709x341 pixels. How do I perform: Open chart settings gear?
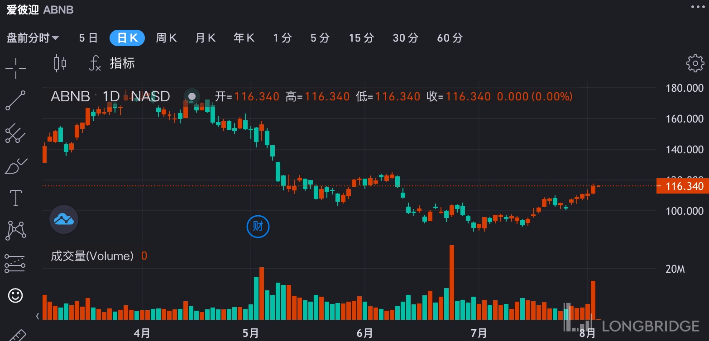(x=695, y=63)
